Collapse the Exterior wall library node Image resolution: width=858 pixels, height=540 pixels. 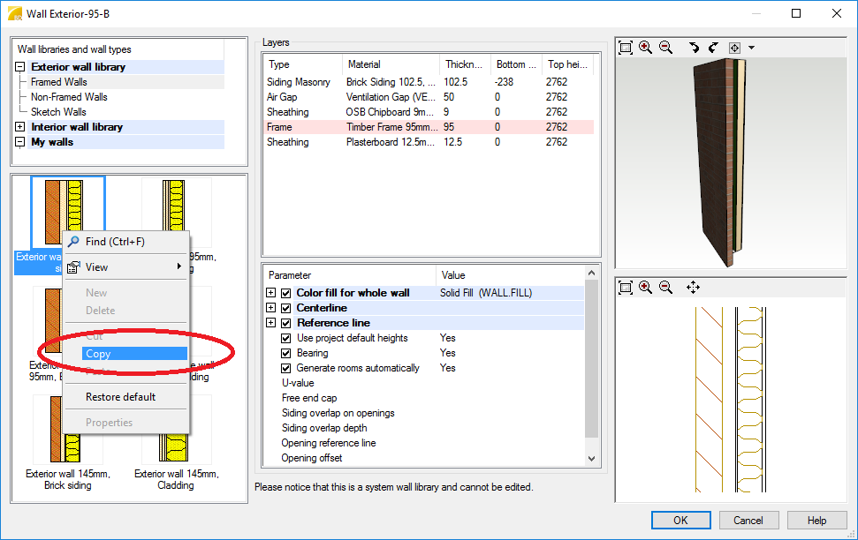20,67
